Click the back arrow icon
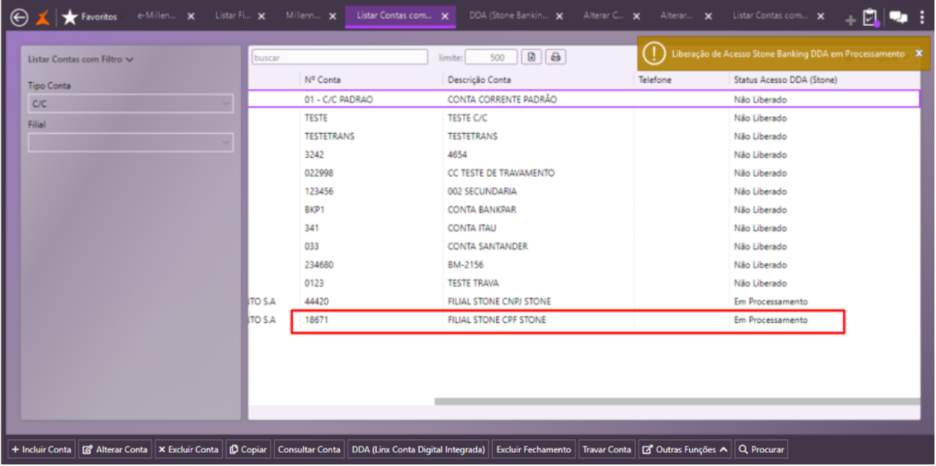Viewport: 936px width, 466px height. (x=18, y=17)
